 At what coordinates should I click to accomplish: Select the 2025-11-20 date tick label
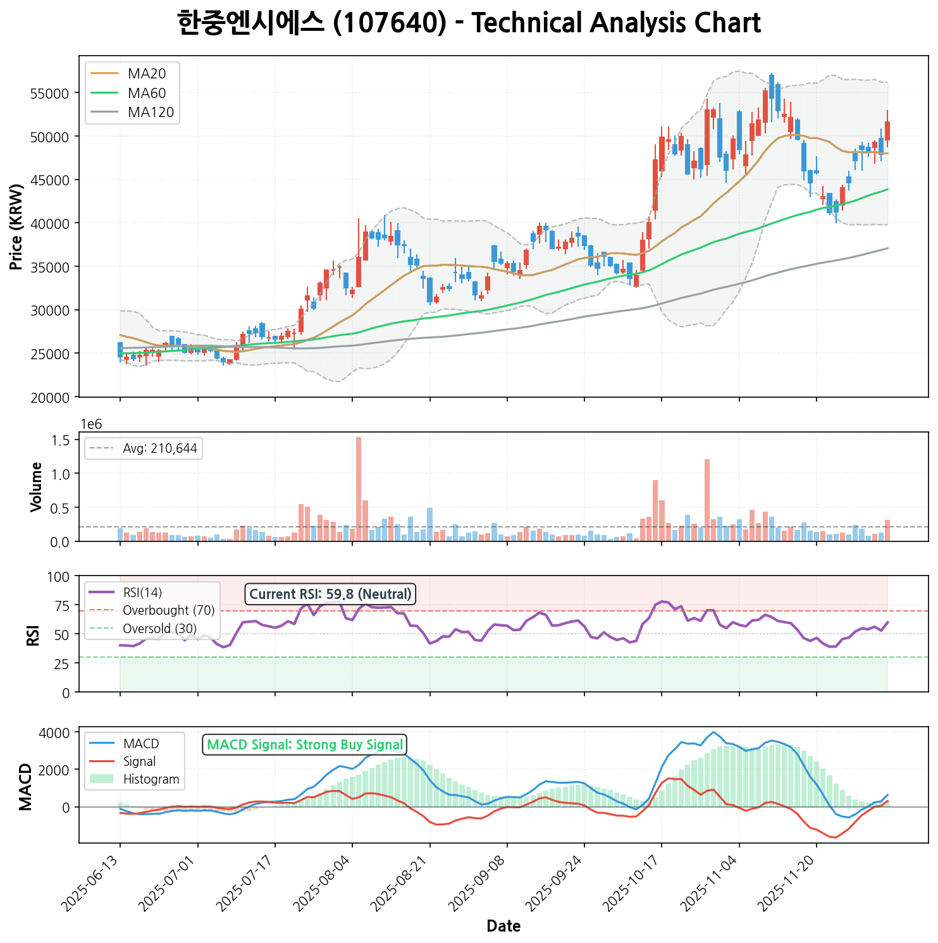coord(789,882)
